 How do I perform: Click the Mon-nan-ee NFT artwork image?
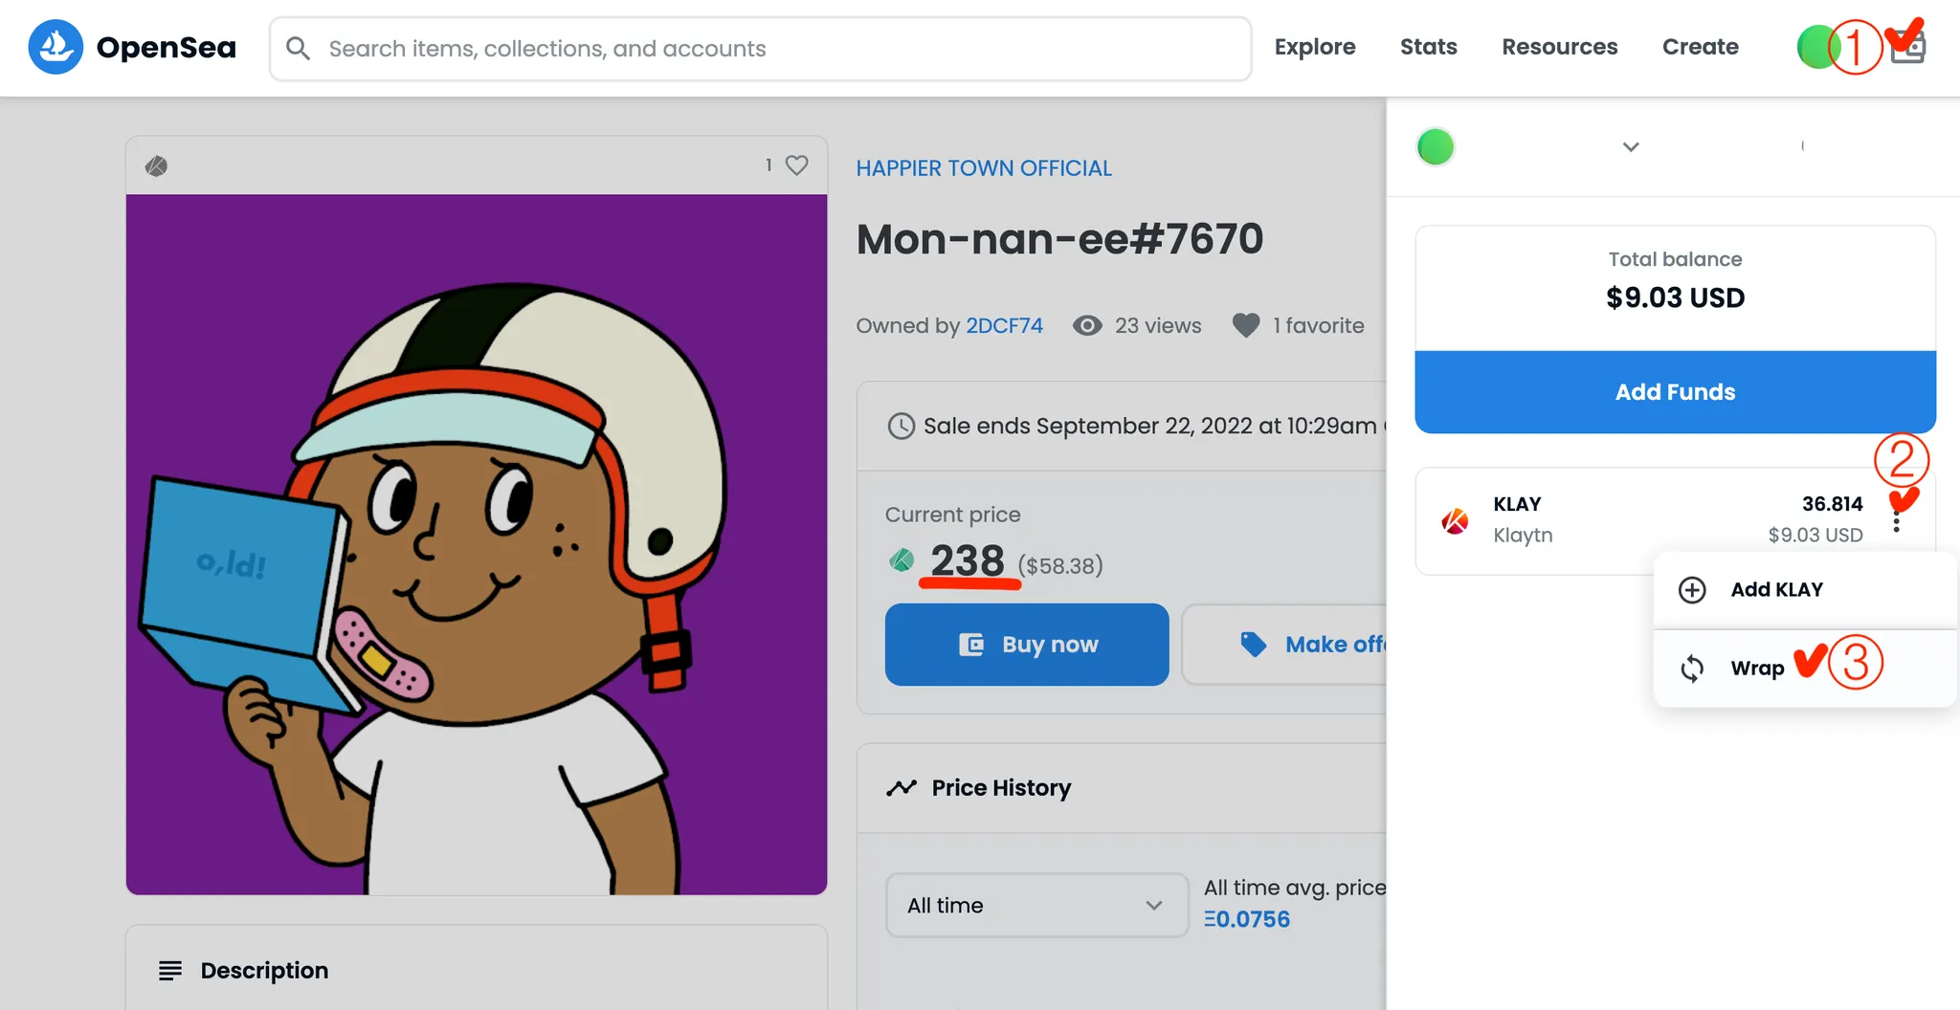[477, 544]
